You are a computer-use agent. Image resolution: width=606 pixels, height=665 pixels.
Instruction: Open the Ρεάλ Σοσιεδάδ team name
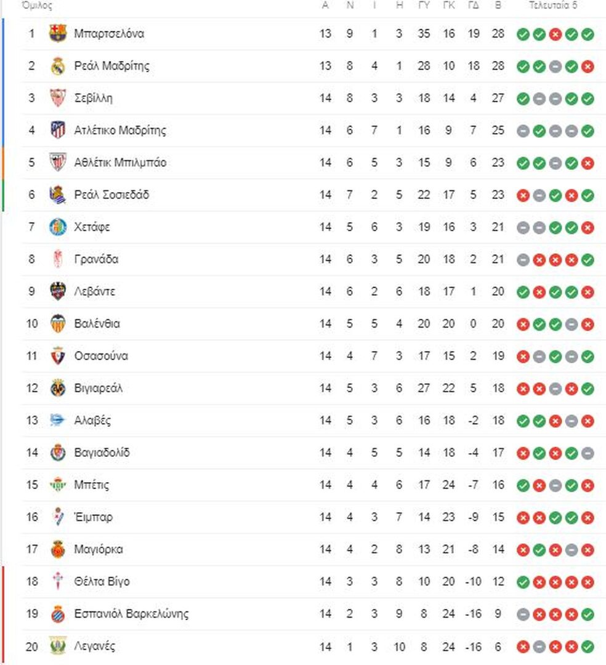(111, 195)
